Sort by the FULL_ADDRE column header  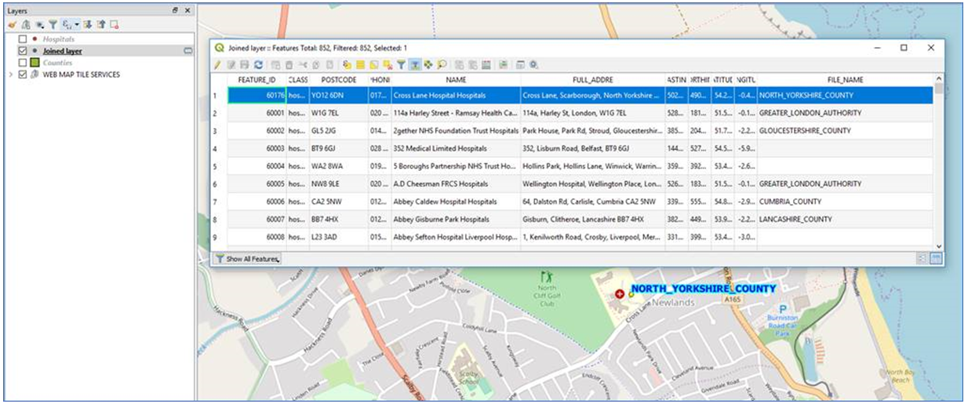point(593,80)
